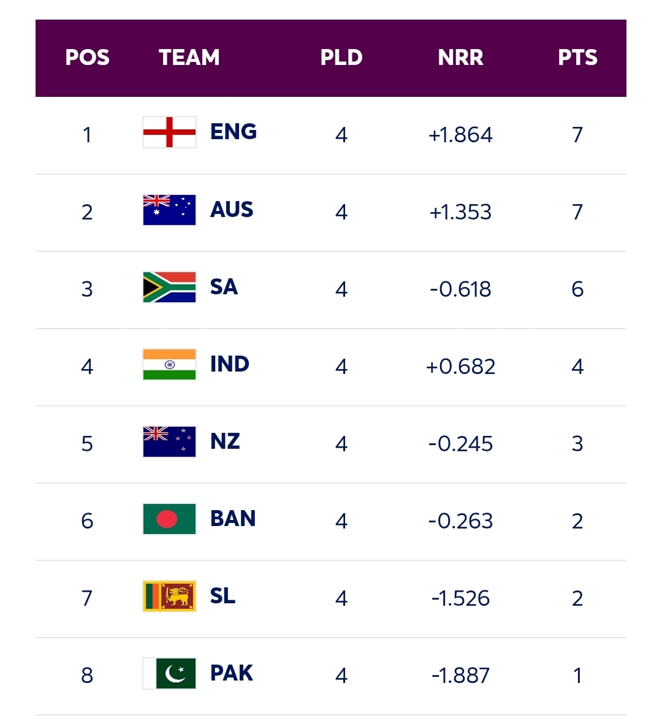
Task: Select the TEAM column header
Action: [x=189, y=58]
